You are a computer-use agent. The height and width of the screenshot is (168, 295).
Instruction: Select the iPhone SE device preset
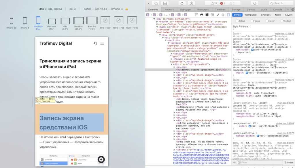click(11, 23)
